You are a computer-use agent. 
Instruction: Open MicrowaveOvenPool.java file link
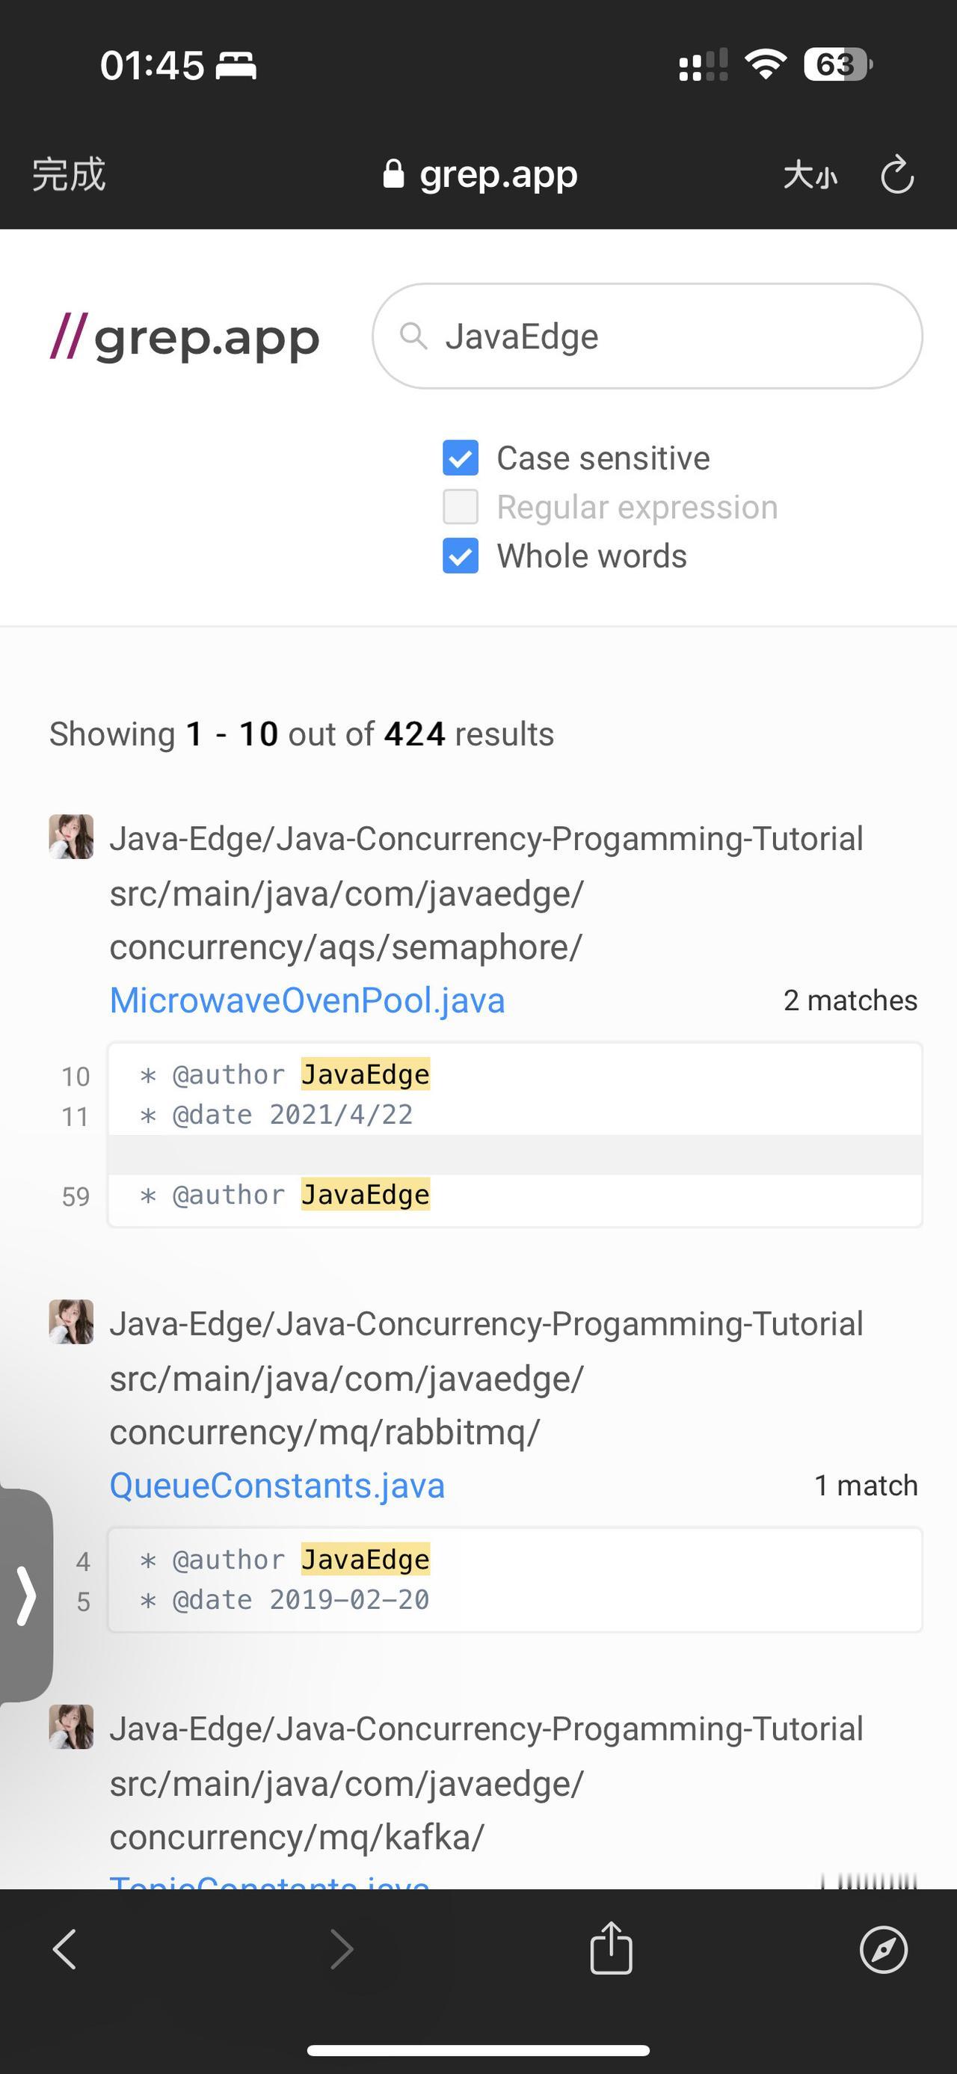(x=307, y=1001)
